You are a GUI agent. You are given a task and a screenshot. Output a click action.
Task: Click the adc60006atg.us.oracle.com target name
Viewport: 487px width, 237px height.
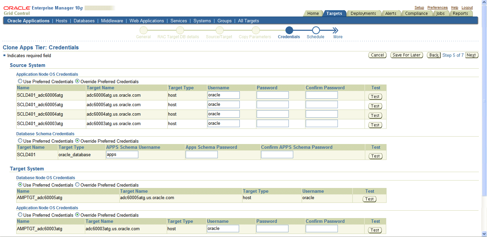(x=113, y=95)
